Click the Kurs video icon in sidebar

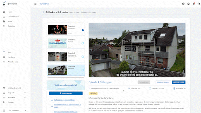tap(4, 52)
